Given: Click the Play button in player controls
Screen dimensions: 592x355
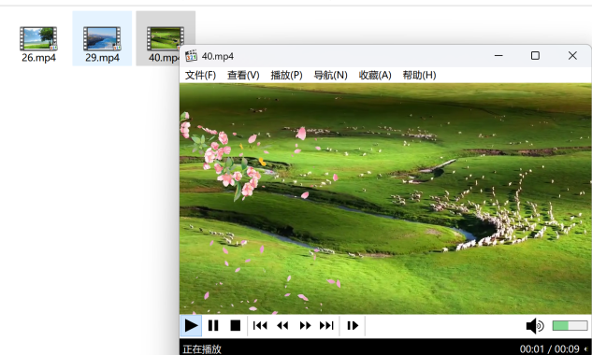Looking at the screenshot, I should 191,326.
